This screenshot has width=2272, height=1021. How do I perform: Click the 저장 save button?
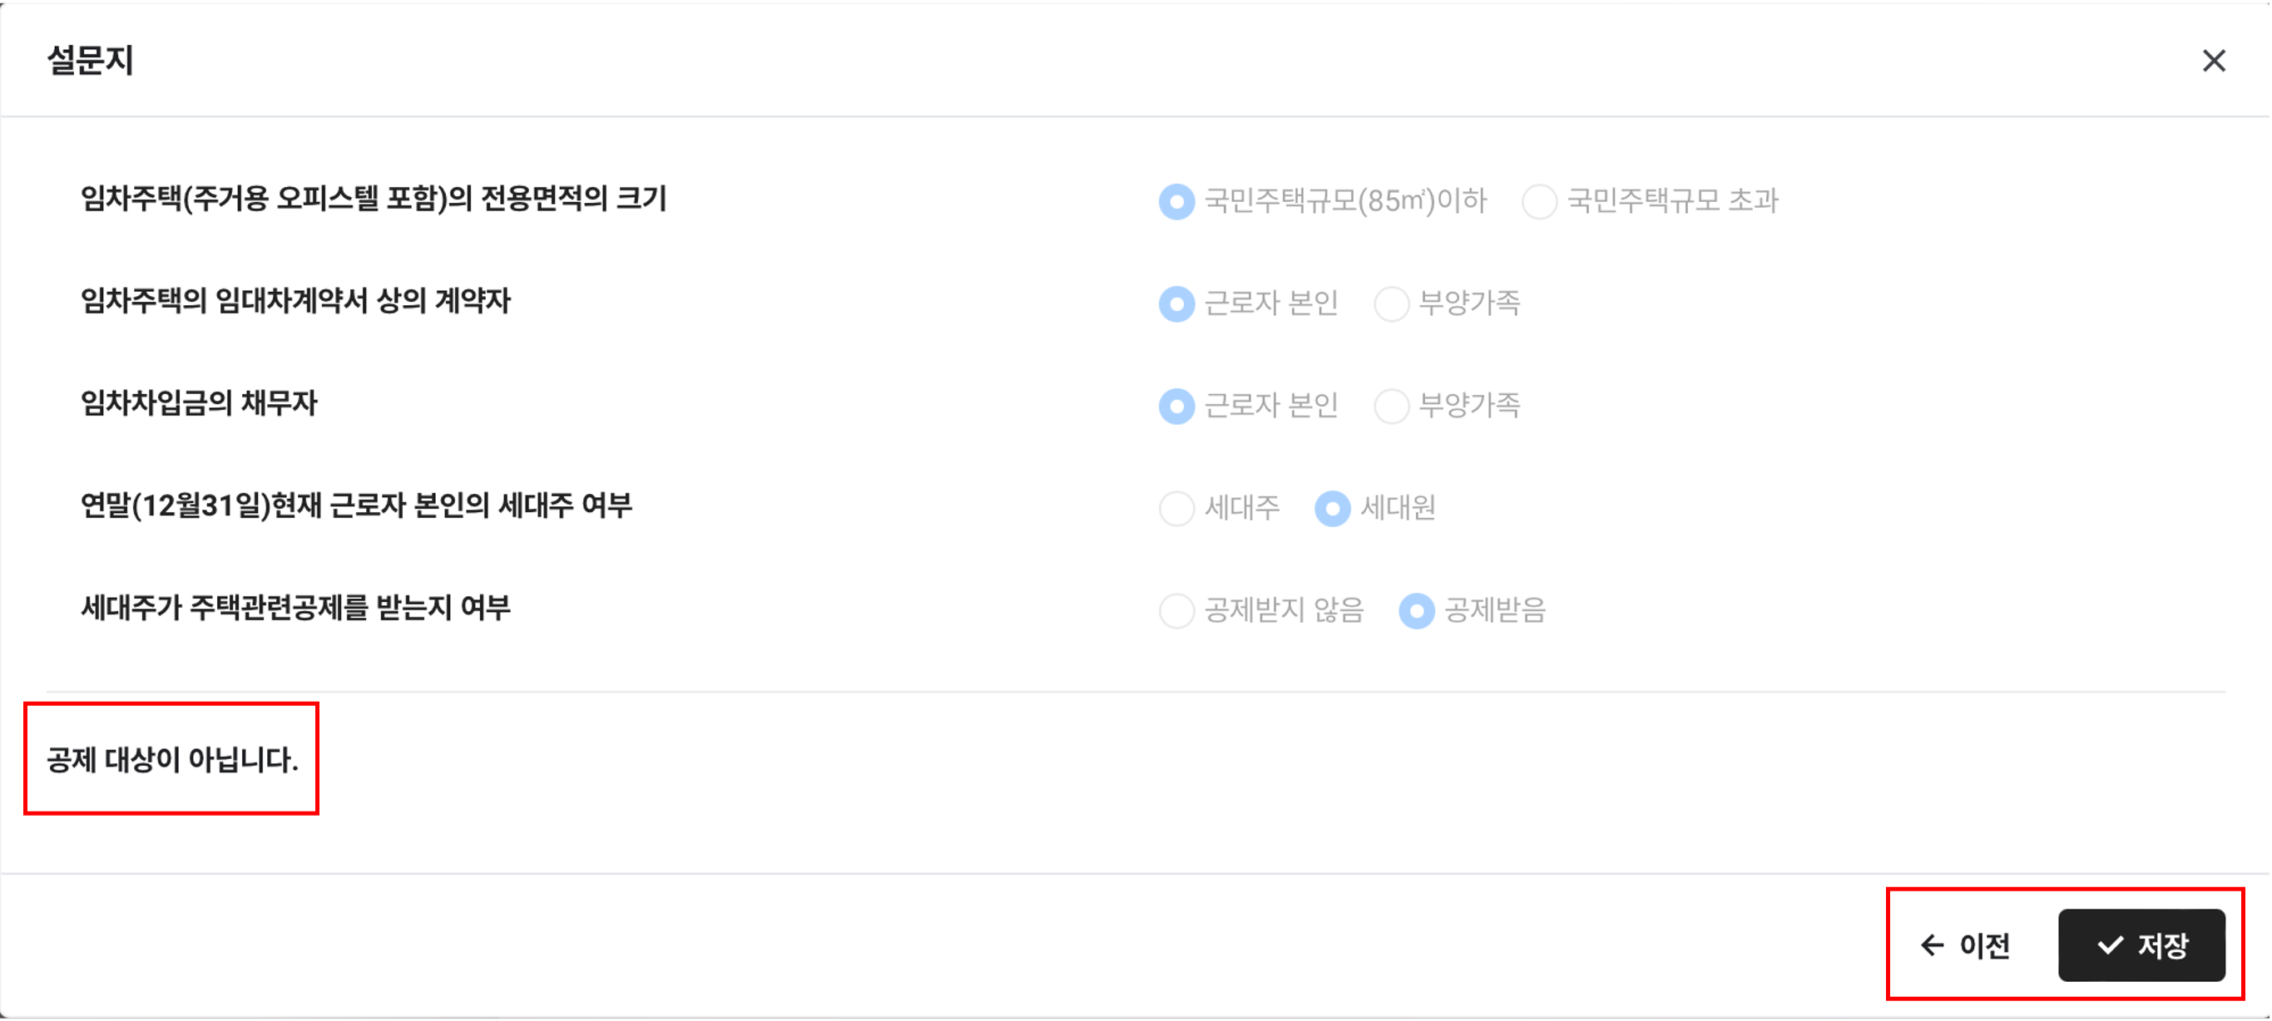pos(2141,945)
